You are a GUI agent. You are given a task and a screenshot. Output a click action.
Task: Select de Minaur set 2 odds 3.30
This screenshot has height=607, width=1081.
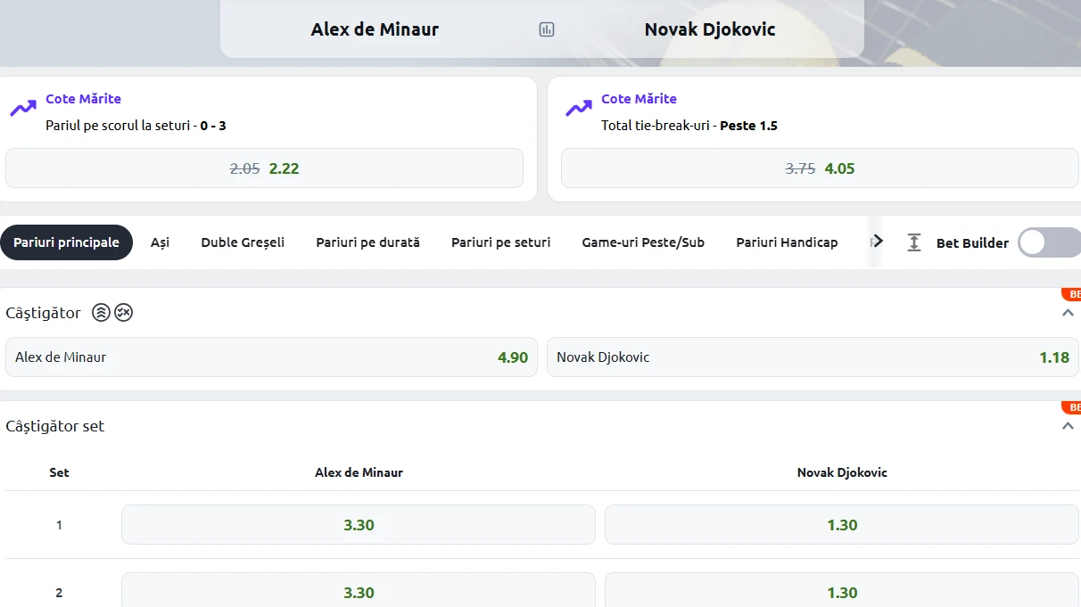(359, 590)
